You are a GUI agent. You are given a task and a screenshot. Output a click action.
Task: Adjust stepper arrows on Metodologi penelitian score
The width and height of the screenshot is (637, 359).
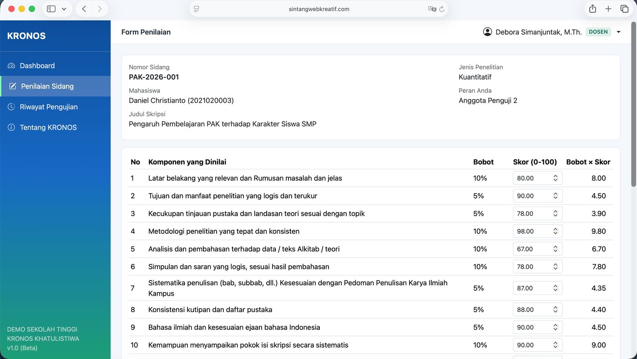pos(556,231)
